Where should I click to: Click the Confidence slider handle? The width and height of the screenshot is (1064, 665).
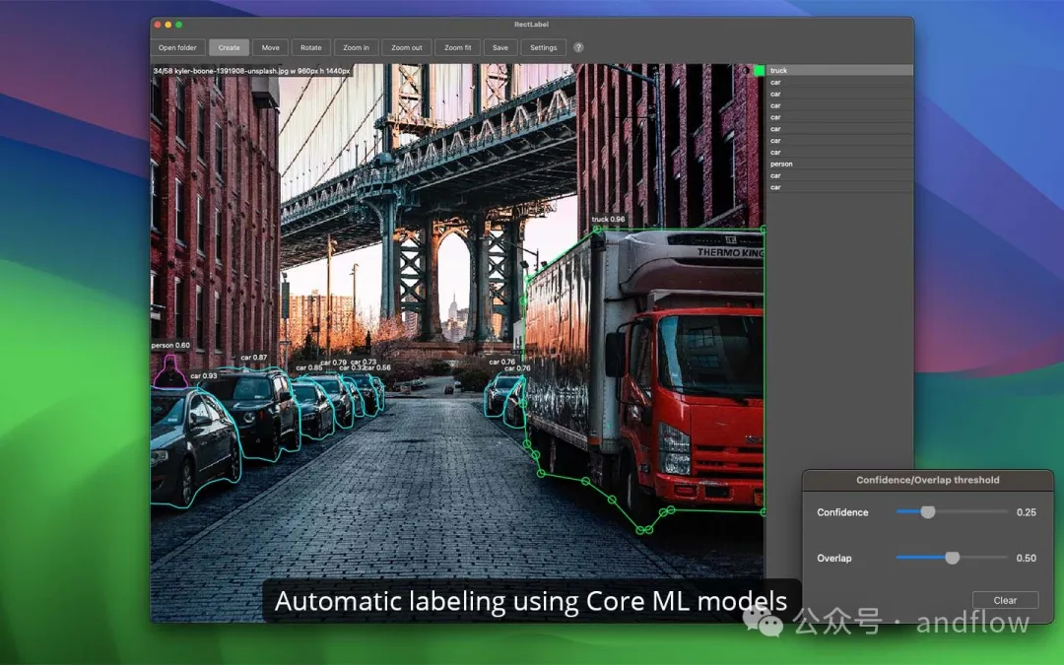(x=927, y=512)
